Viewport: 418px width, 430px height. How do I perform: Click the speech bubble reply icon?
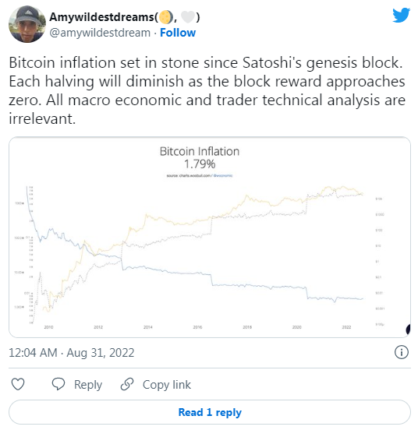click(x=58, y=384)
